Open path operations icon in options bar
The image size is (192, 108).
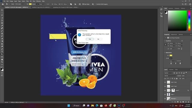(x=71, y=4)
